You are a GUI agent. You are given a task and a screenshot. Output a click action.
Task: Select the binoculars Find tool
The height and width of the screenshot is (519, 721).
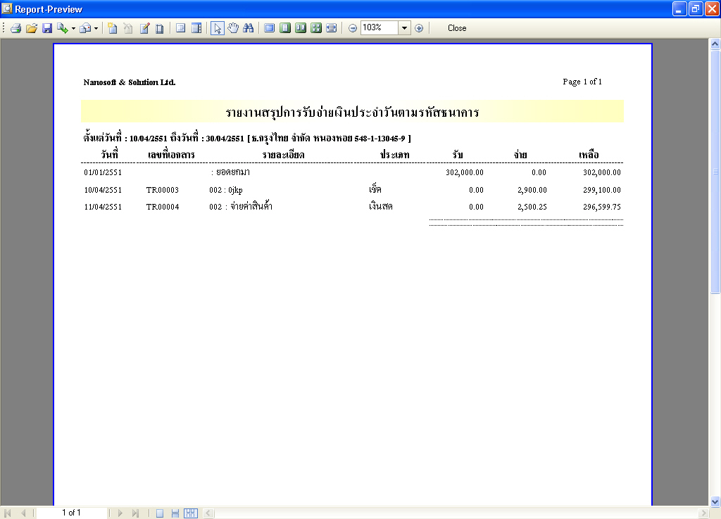pyautogui.click(x=249, y=28)
